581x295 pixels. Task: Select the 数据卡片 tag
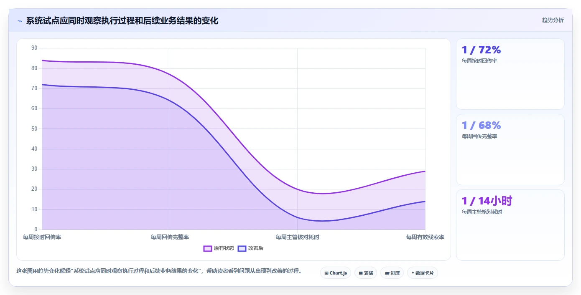coord(423,273)
